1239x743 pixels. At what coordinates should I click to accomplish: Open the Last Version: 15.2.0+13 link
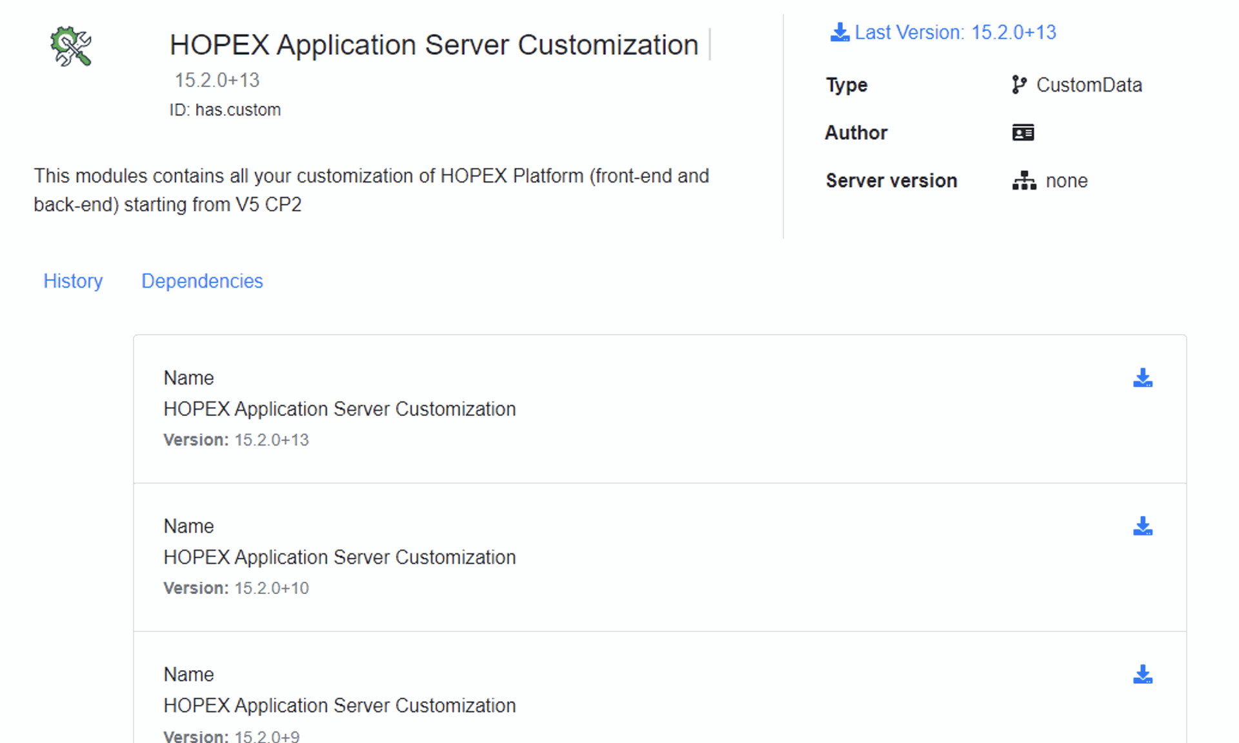pos(955,32)
